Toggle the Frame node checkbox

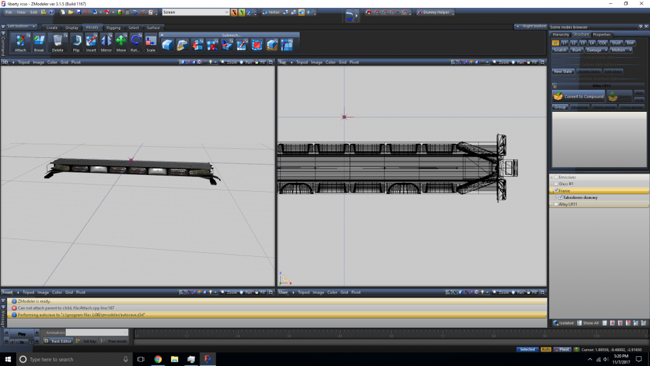(556, 191)
